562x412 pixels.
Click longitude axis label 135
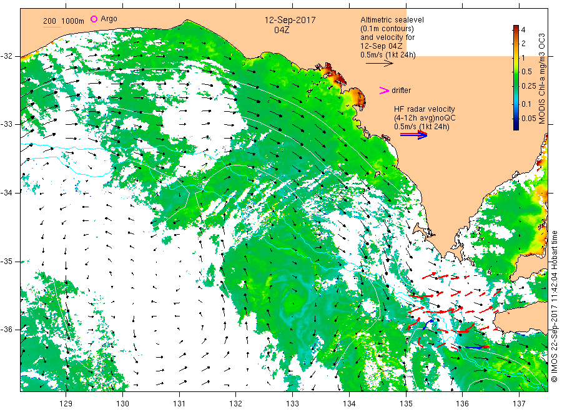point(406,404)
